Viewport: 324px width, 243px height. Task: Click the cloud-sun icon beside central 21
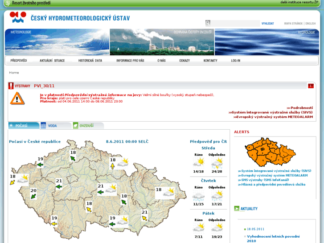tap(111, 189)
